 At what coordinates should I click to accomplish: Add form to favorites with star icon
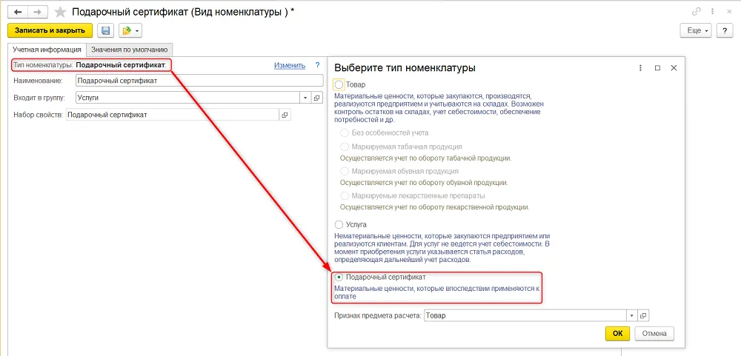[x=60, y=12]
